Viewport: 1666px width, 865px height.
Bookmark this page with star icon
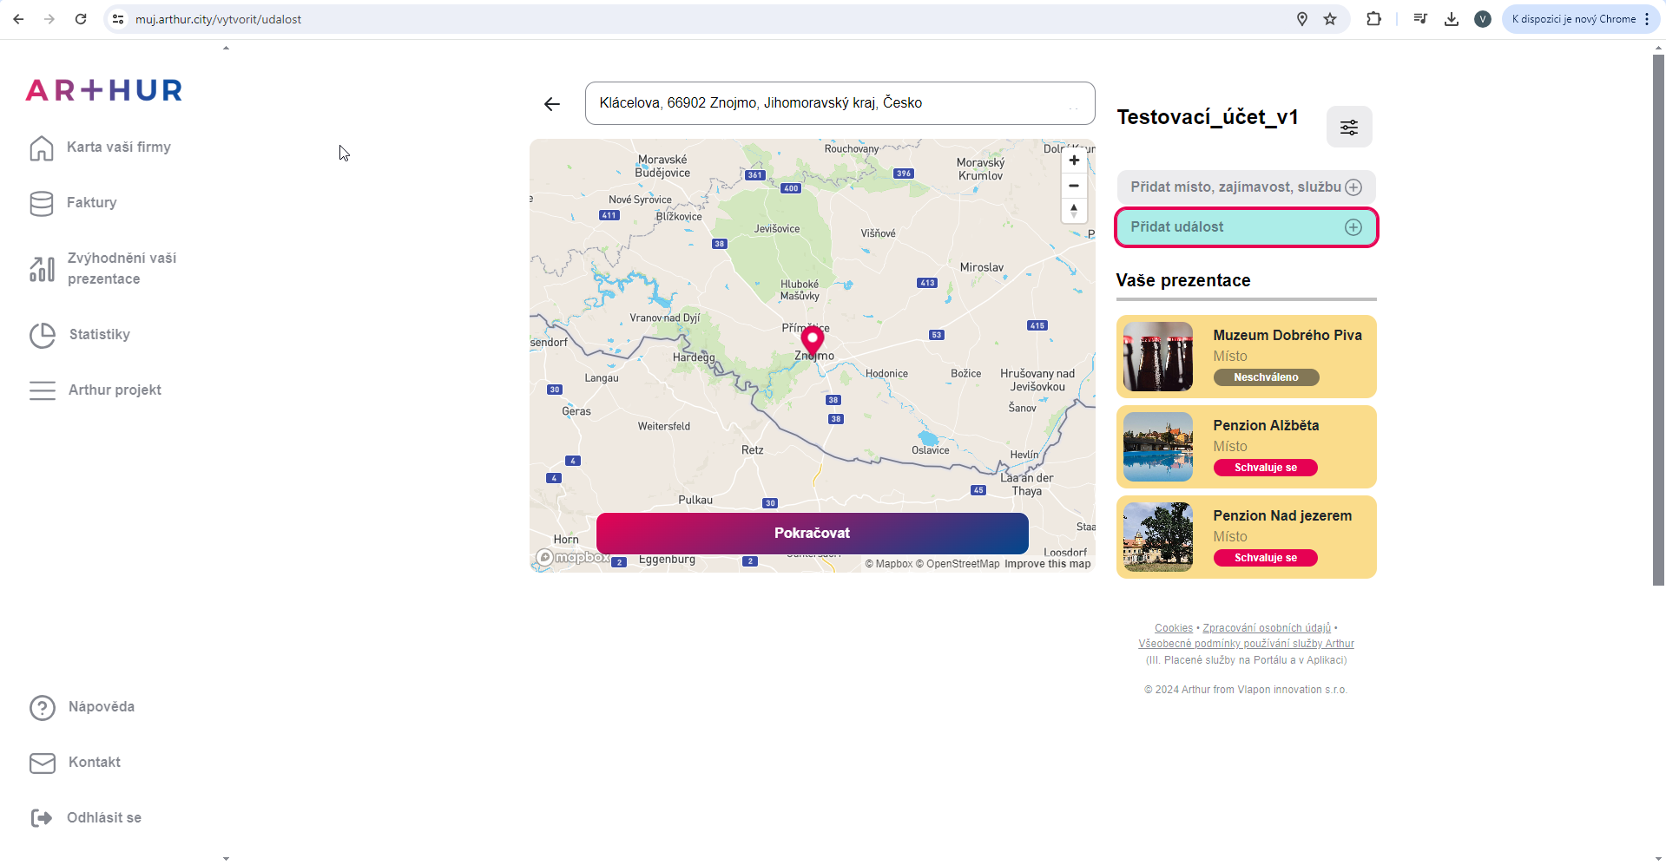(x=1330, y=19)
